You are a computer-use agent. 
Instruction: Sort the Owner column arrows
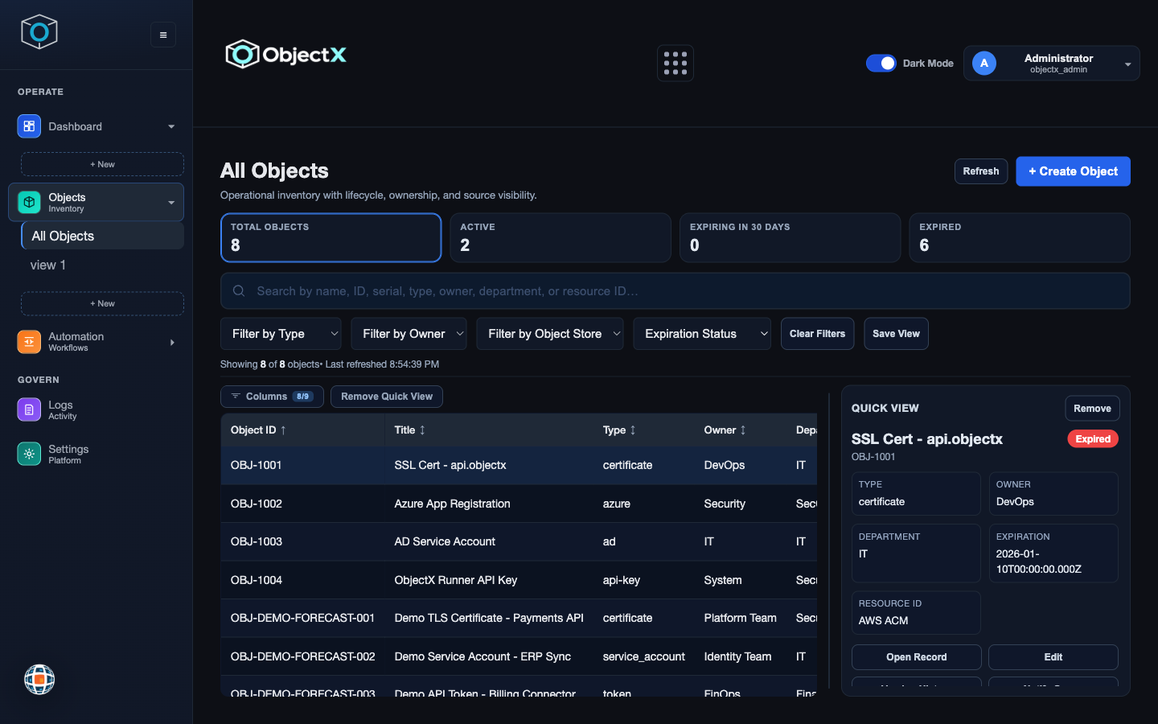(743, 430)
